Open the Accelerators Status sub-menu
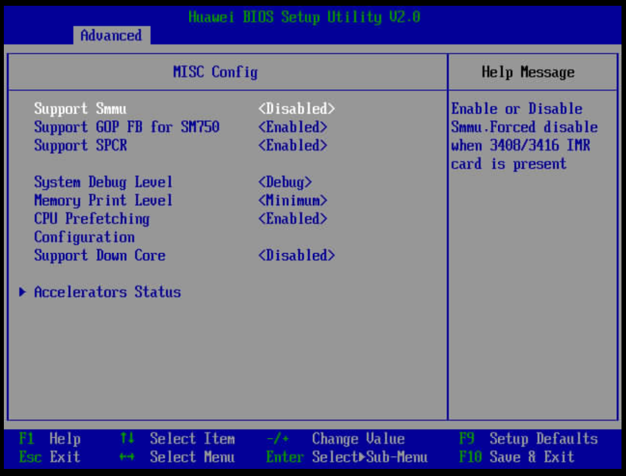Screen dimensions: 626x476 point(107,292)
